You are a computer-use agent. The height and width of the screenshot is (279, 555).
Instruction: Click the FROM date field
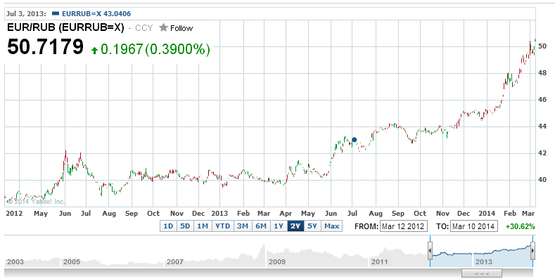click(x=404, y=226)
